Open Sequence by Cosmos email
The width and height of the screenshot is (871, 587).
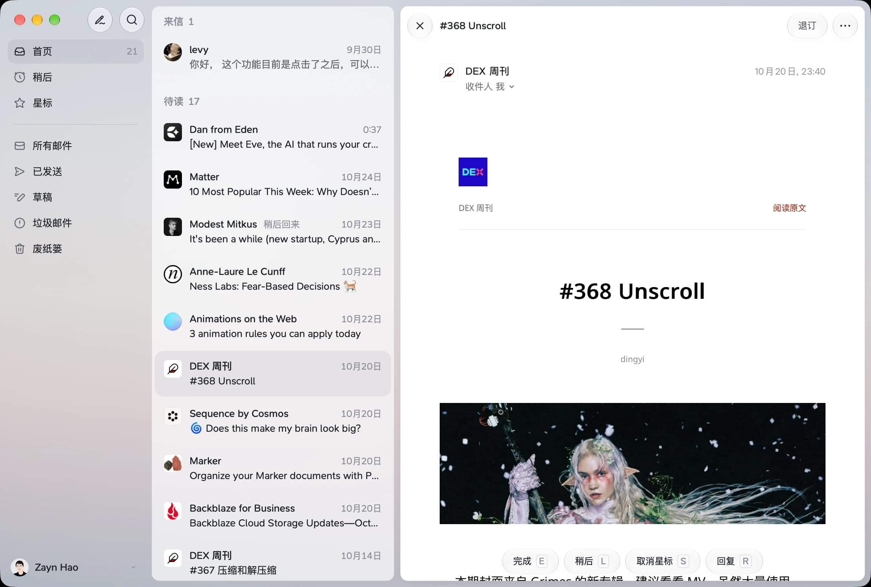point(273,421)
